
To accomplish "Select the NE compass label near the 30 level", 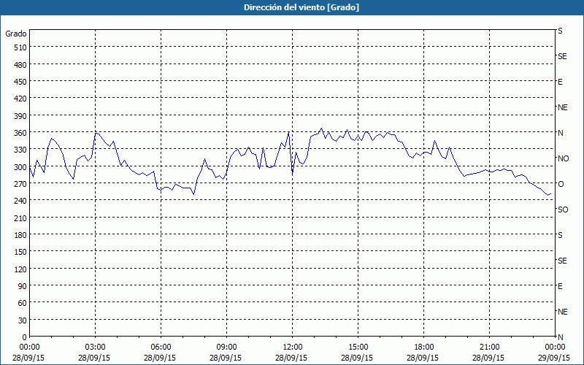I will tap(563, 312).
